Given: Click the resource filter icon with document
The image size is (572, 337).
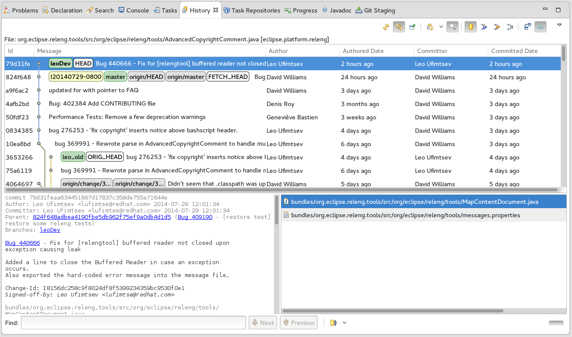Looking at the screenshot, I should point(510,27).
